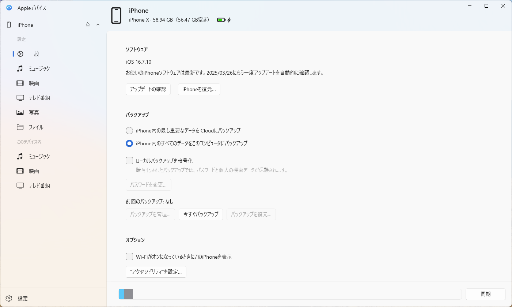Open the 写真 sidebar icon
Image resolution: width=512 pixels, height=307 pixels.
[20, 112]
